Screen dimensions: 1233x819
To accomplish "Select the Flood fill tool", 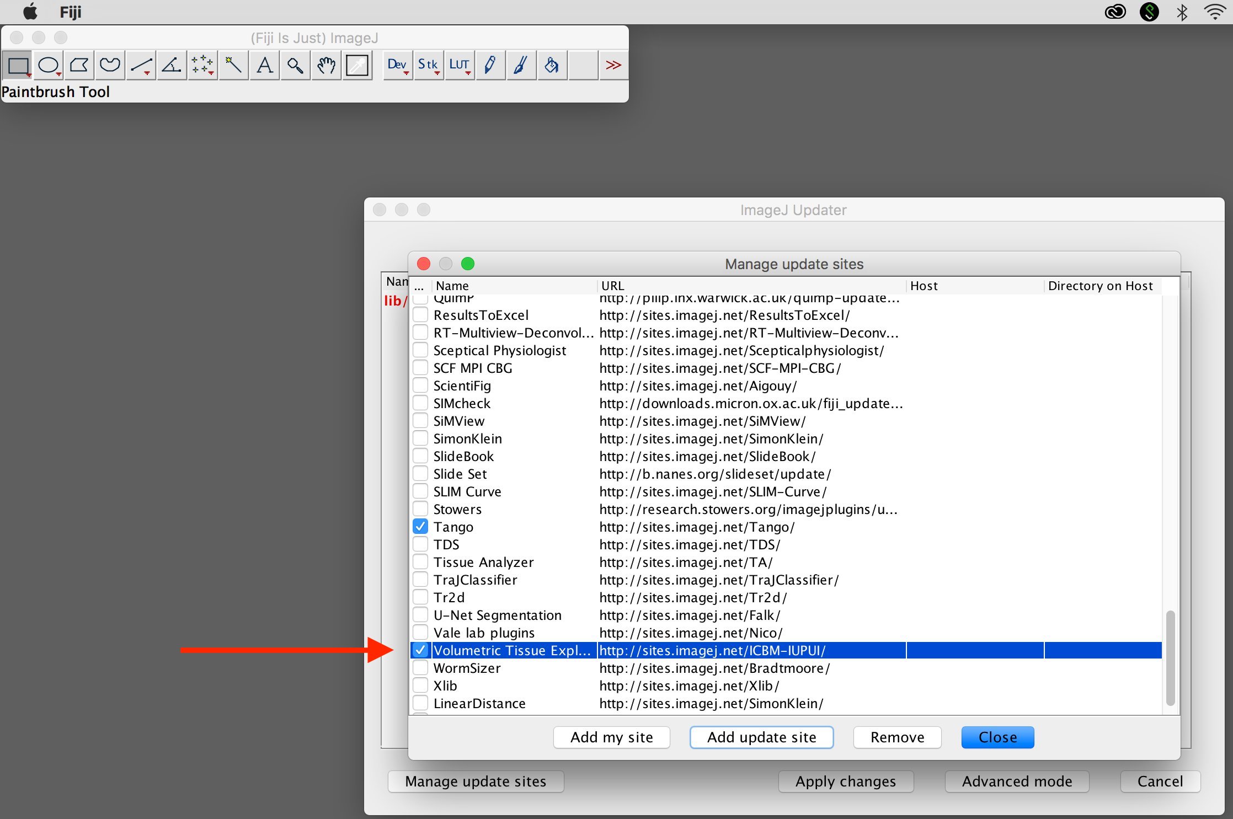I will coord(549,65).
